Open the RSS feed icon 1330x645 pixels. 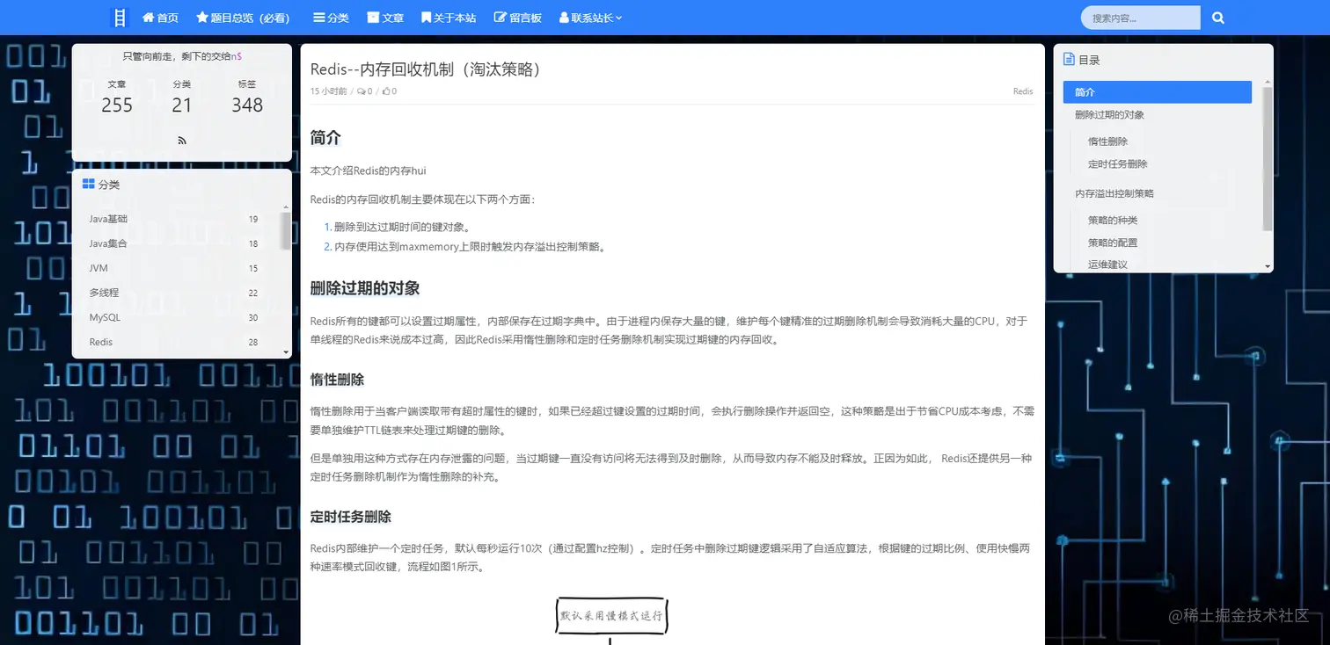pyautogui.click(x=182, y=140)
